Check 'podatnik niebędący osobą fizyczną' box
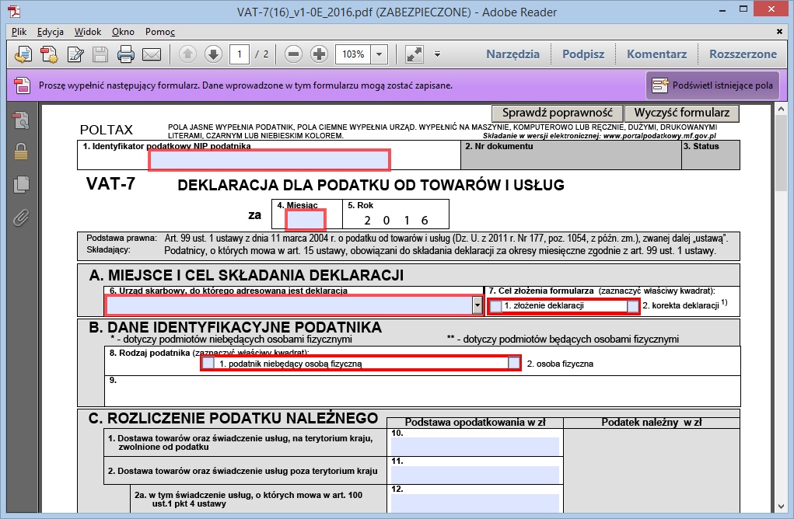The image size is (794, 519). coord(208,363)
